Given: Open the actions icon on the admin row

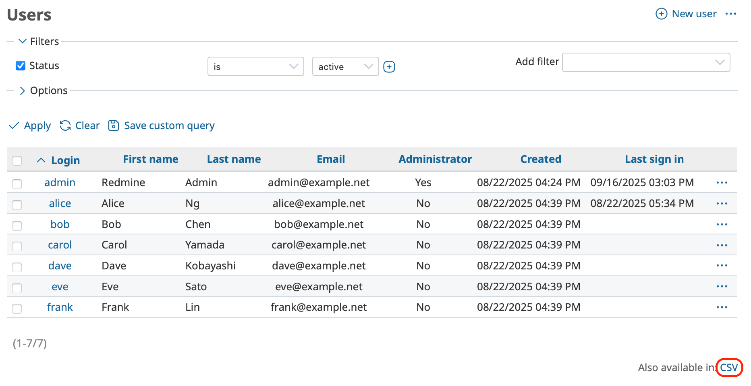Looking at the screenshot, I should (x=722, y=183).
